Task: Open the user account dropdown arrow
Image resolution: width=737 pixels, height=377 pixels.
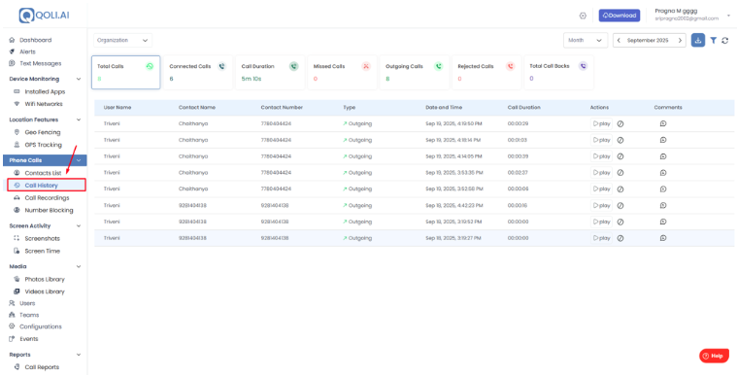Action: [728, 16]
